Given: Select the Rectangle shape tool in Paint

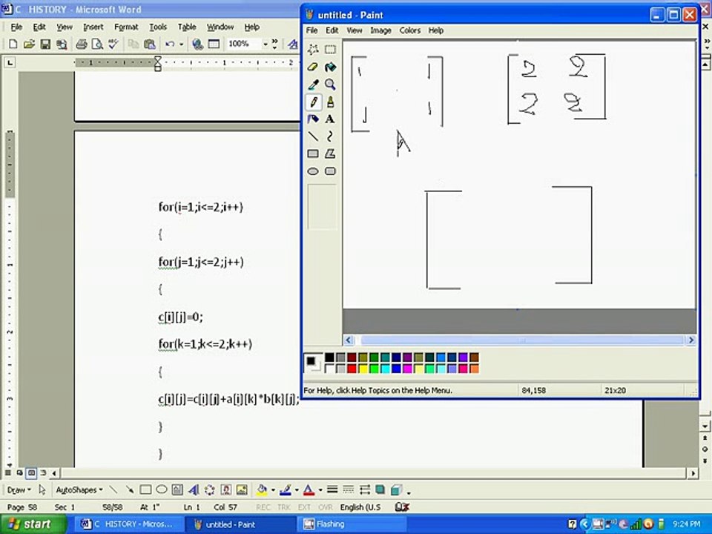Looking at the screenshot, I should pyautogui.click(x=313, y=154).
